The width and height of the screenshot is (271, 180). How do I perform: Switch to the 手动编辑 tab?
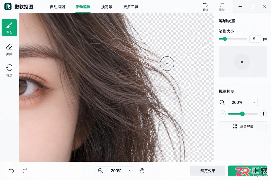(83, 7)
